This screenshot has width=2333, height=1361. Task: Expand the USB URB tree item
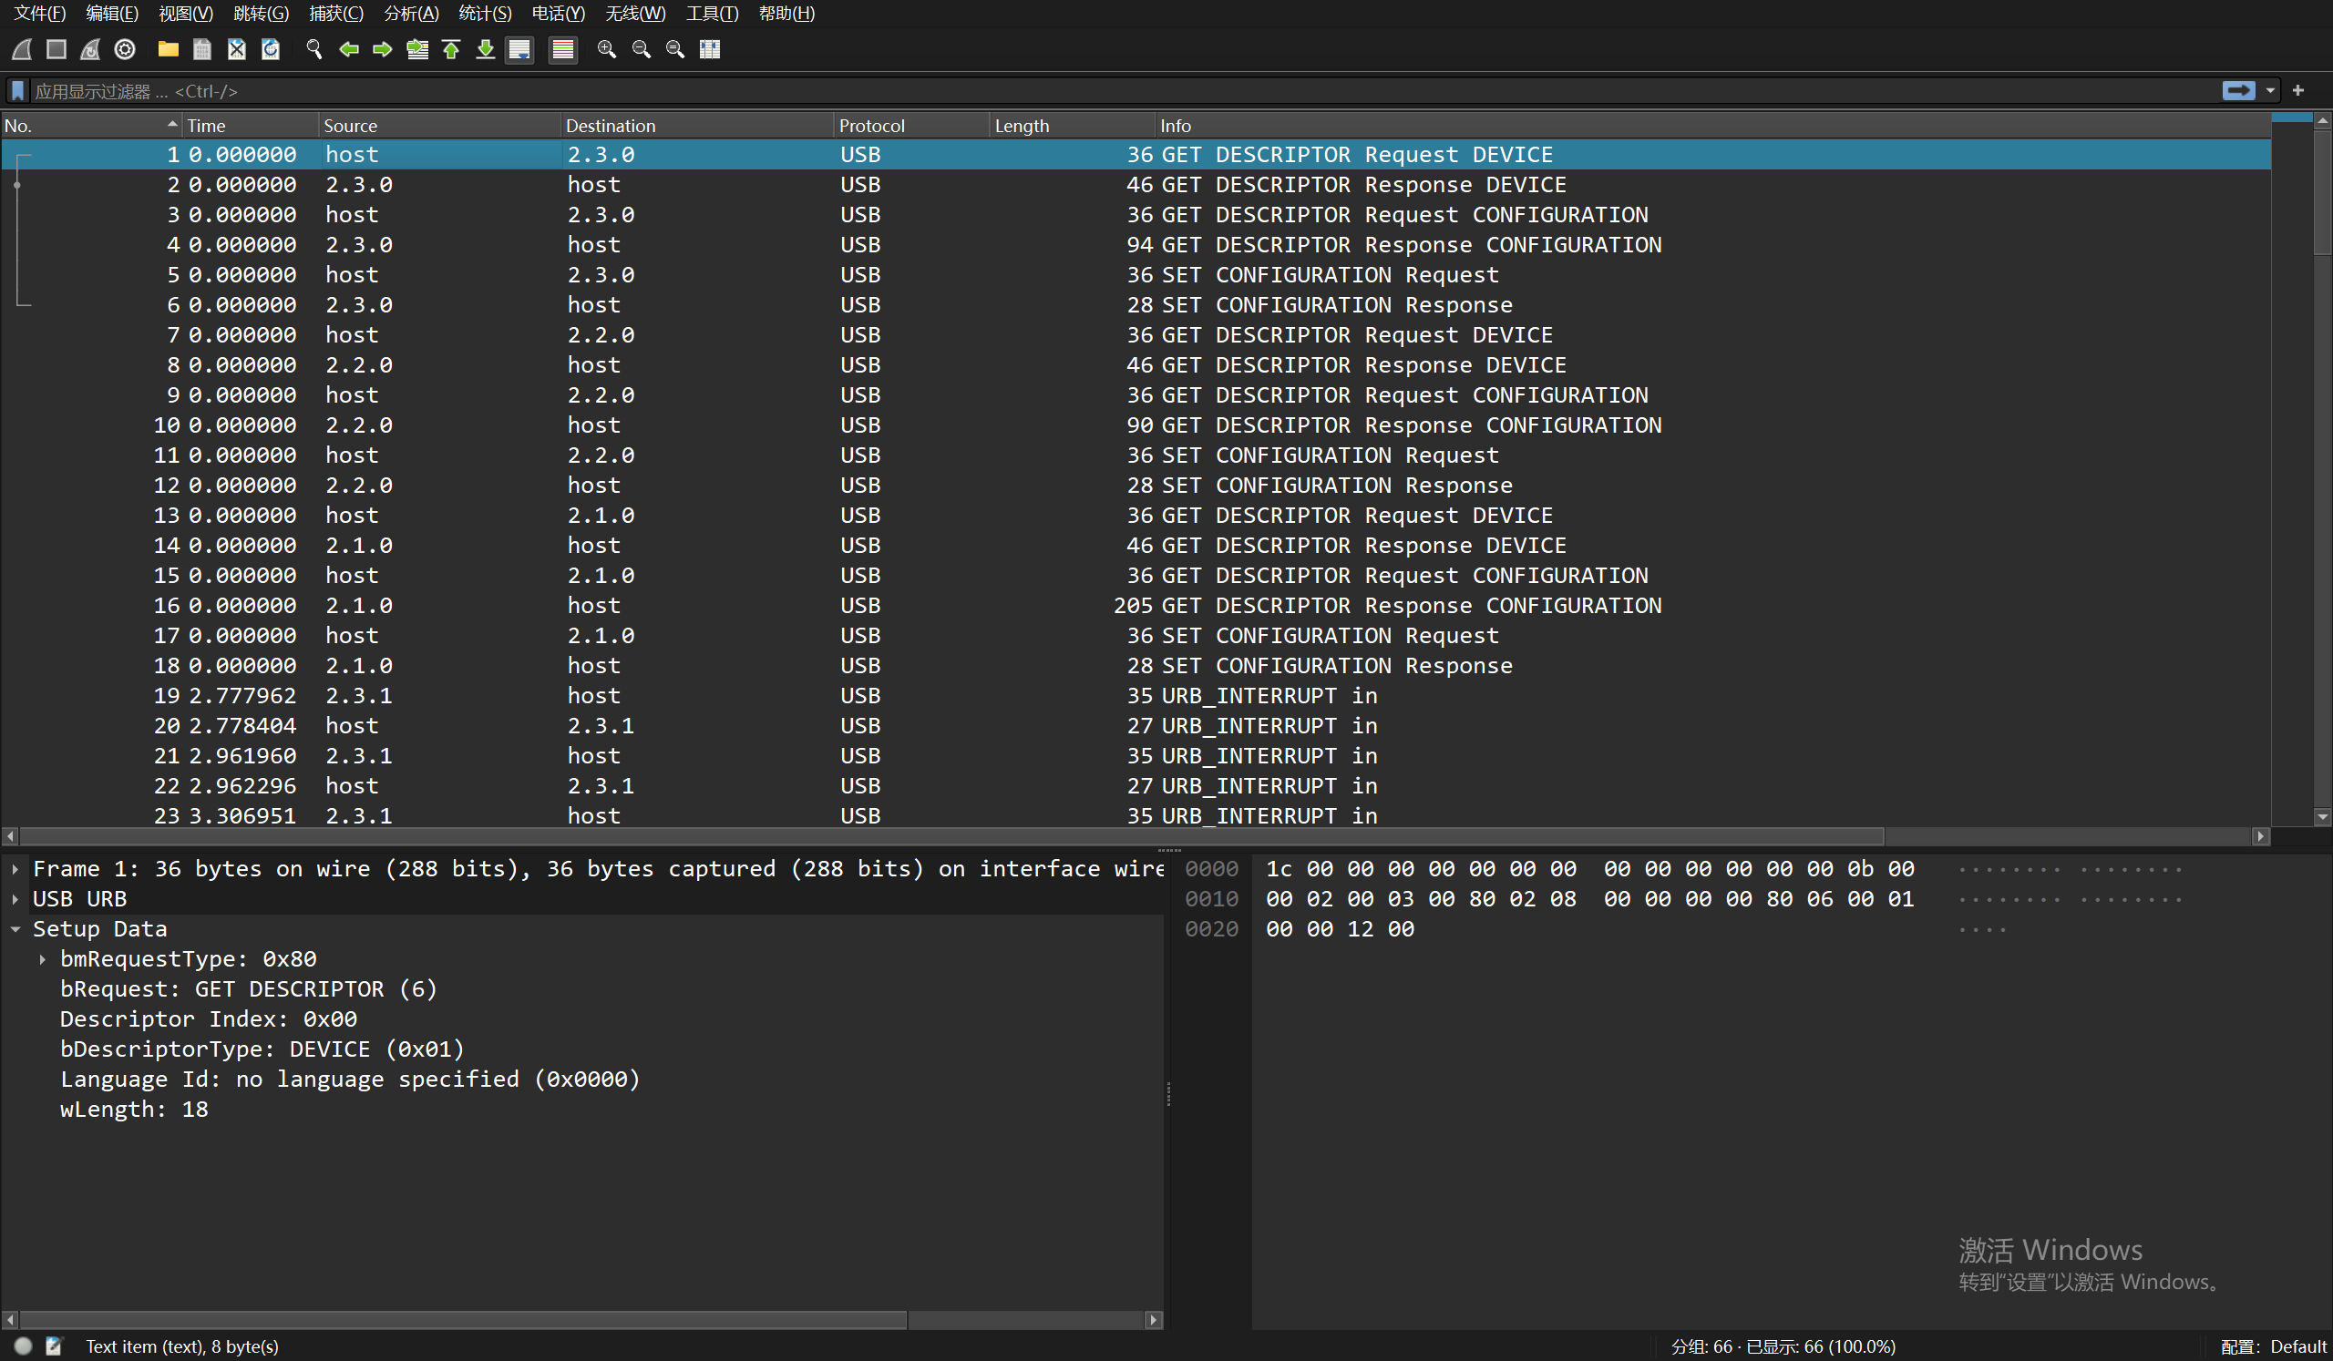pos(15,899)
